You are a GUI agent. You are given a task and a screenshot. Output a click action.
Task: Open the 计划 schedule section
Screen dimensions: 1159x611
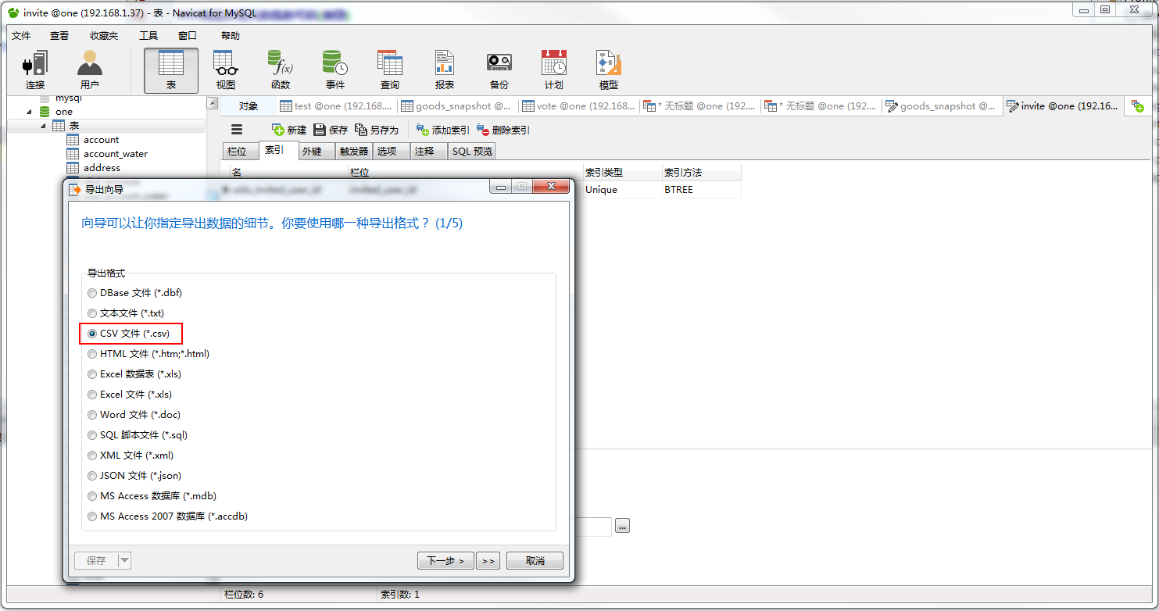[x=554, y=70]
